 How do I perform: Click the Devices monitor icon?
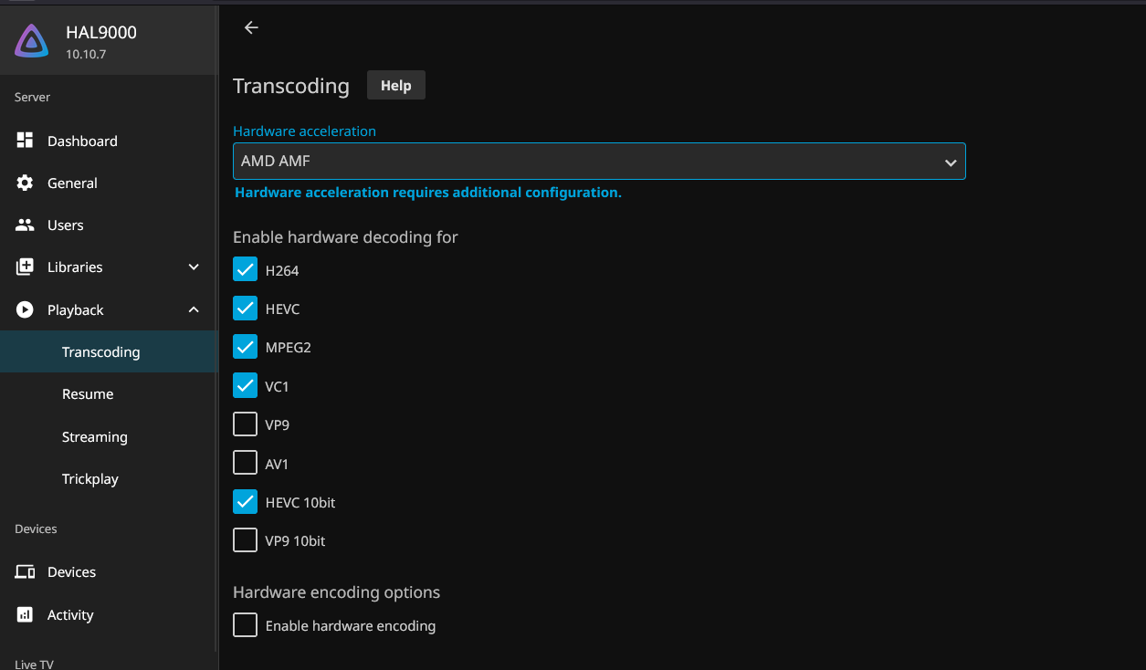pyautogui.click(x=25, y=571)
